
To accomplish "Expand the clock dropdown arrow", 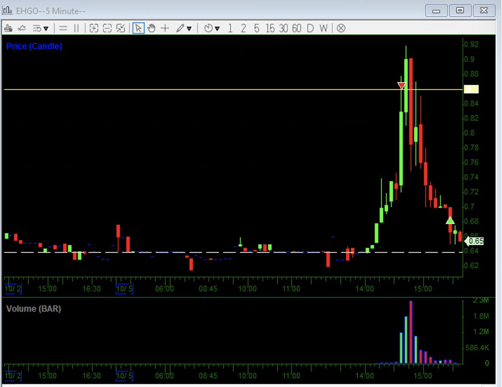I will point(217,29).
